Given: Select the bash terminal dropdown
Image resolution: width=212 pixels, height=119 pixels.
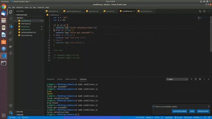Looking at the screenshot, I should point(177,79).
